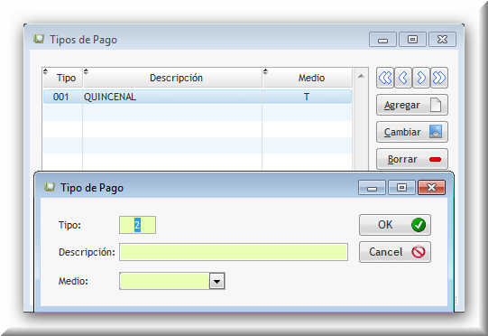Jump to first record with double-left arrow
The image size is (488, 336).
coord(385,78)
